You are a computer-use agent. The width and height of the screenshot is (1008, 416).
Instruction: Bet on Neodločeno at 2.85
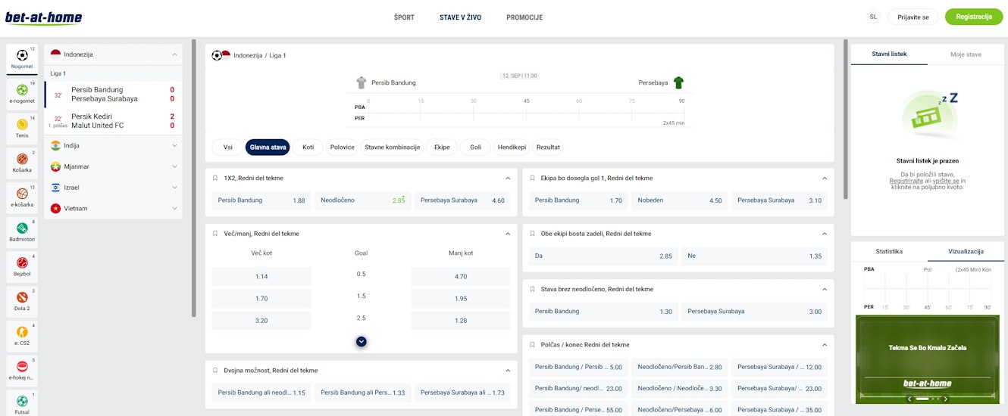click(363, 200)
